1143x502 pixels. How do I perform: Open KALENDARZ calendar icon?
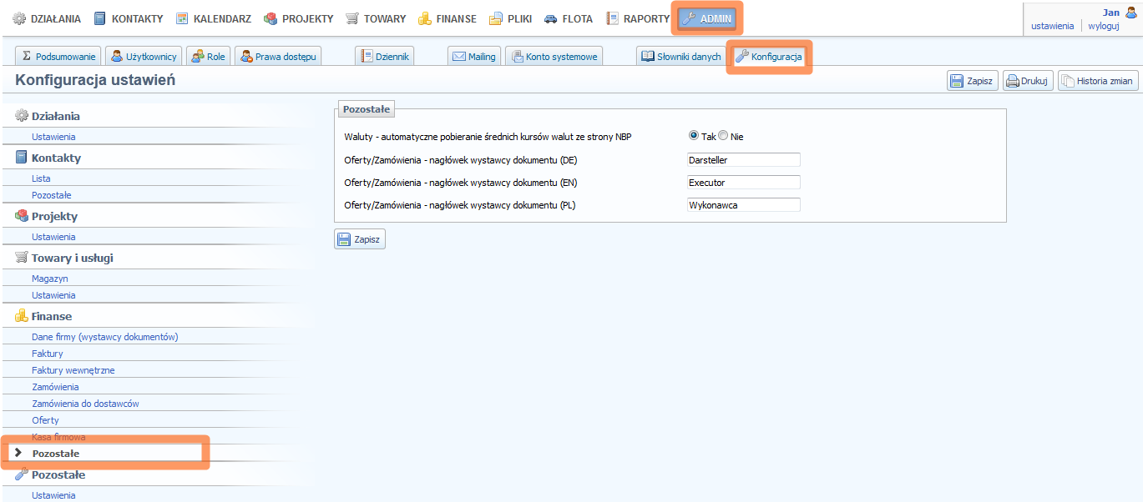pos(182,18)
